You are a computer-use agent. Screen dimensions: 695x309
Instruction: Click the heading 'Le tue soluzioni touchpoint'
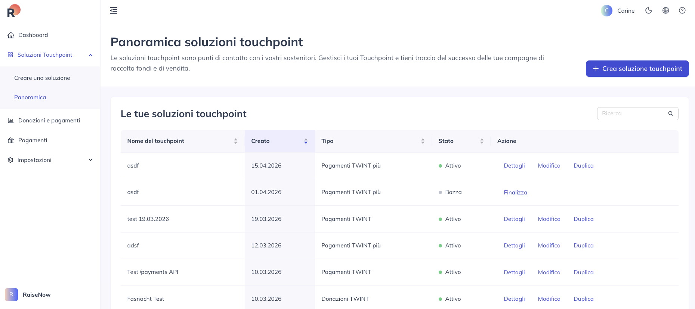[183, 114]
